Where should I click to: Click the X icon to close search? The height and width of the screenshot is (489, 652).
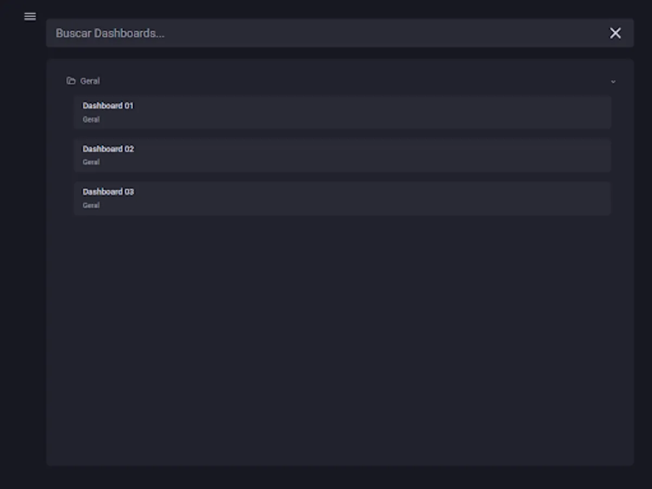(615, 33)
